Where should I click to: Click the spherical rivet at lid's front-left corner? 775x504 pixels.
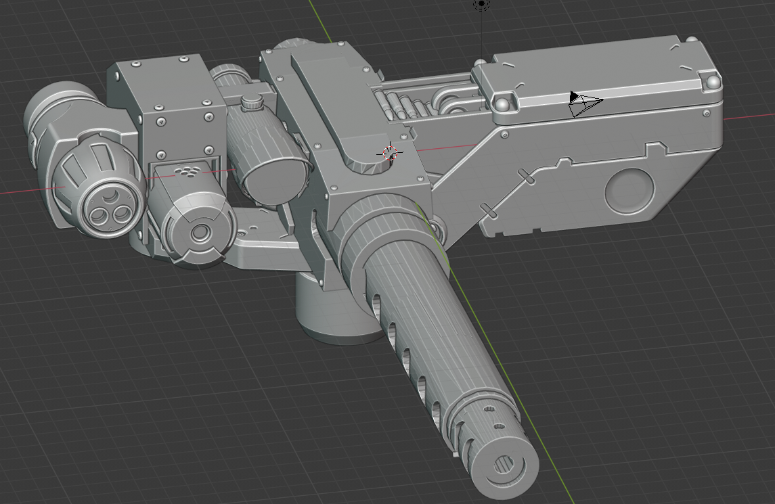pos(502,104)
